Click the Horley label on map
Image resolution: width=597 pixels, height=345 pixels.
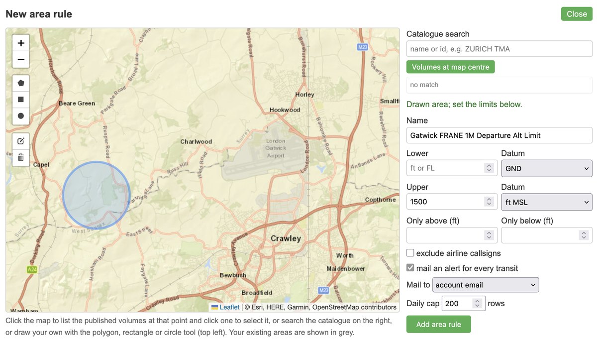click(x=304, y=95)
